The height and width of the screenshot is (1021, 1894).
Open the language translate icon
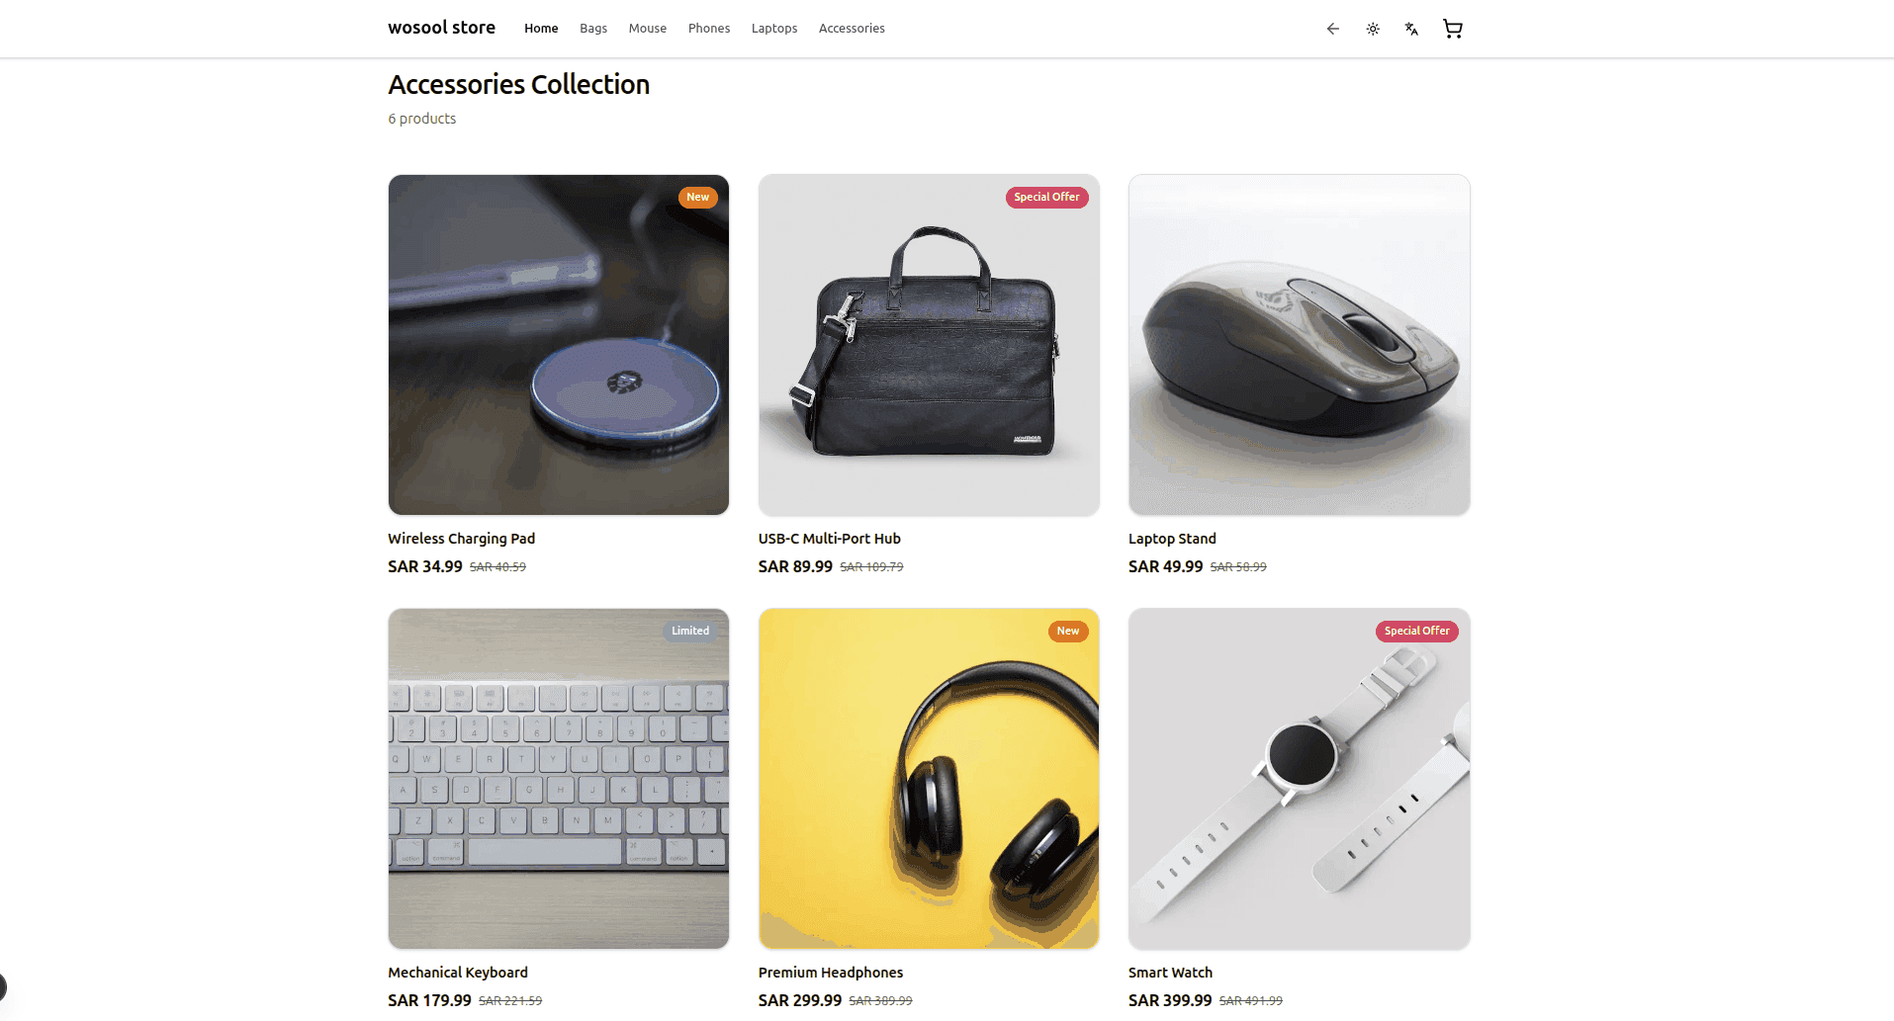(x=1411, y=29)
